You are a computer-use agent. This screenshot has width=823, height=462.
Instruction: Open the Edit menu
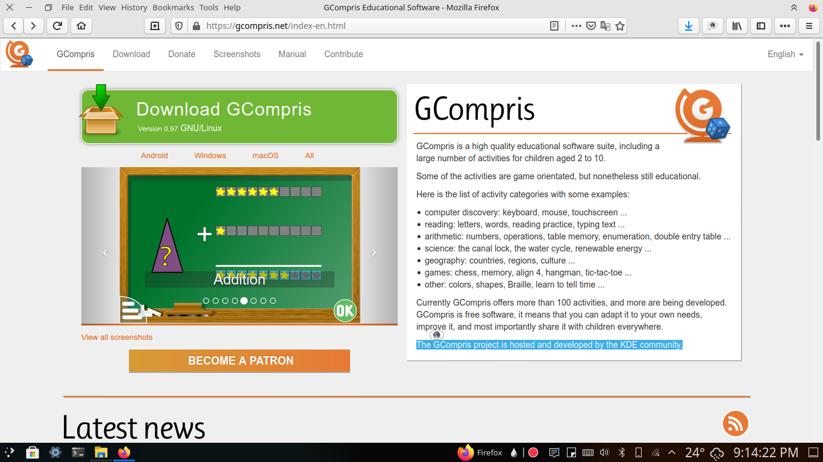86,8
